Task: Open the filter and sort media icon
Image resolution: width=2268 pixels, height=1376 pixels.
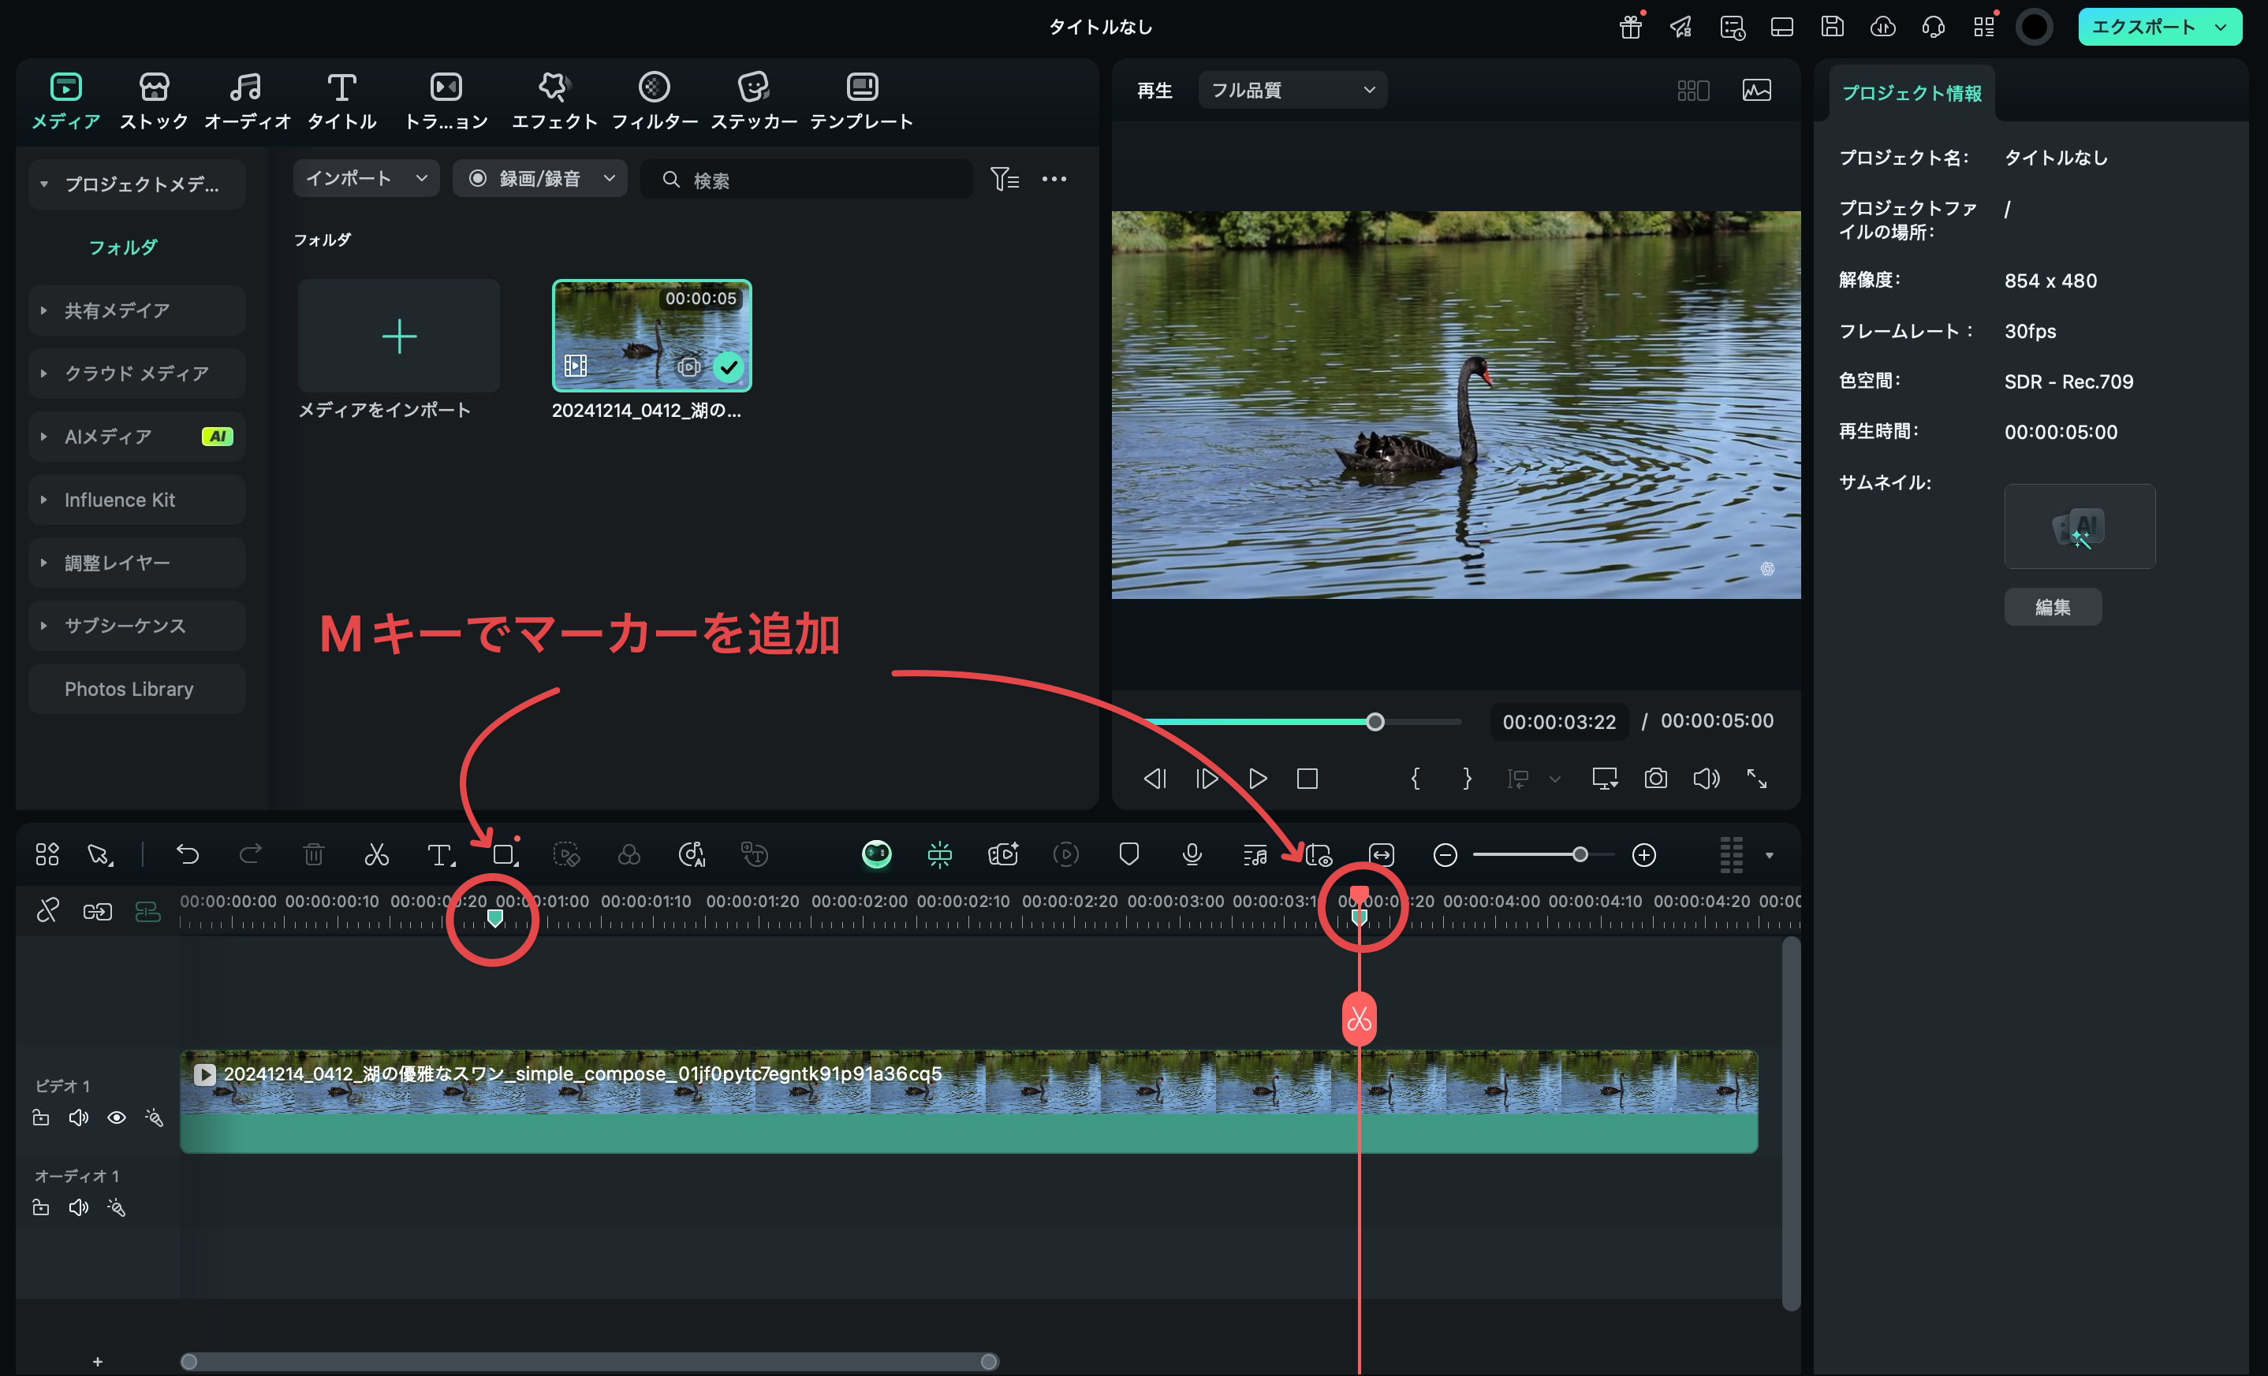Action: pyautogui.click(x=1004, y=178)
